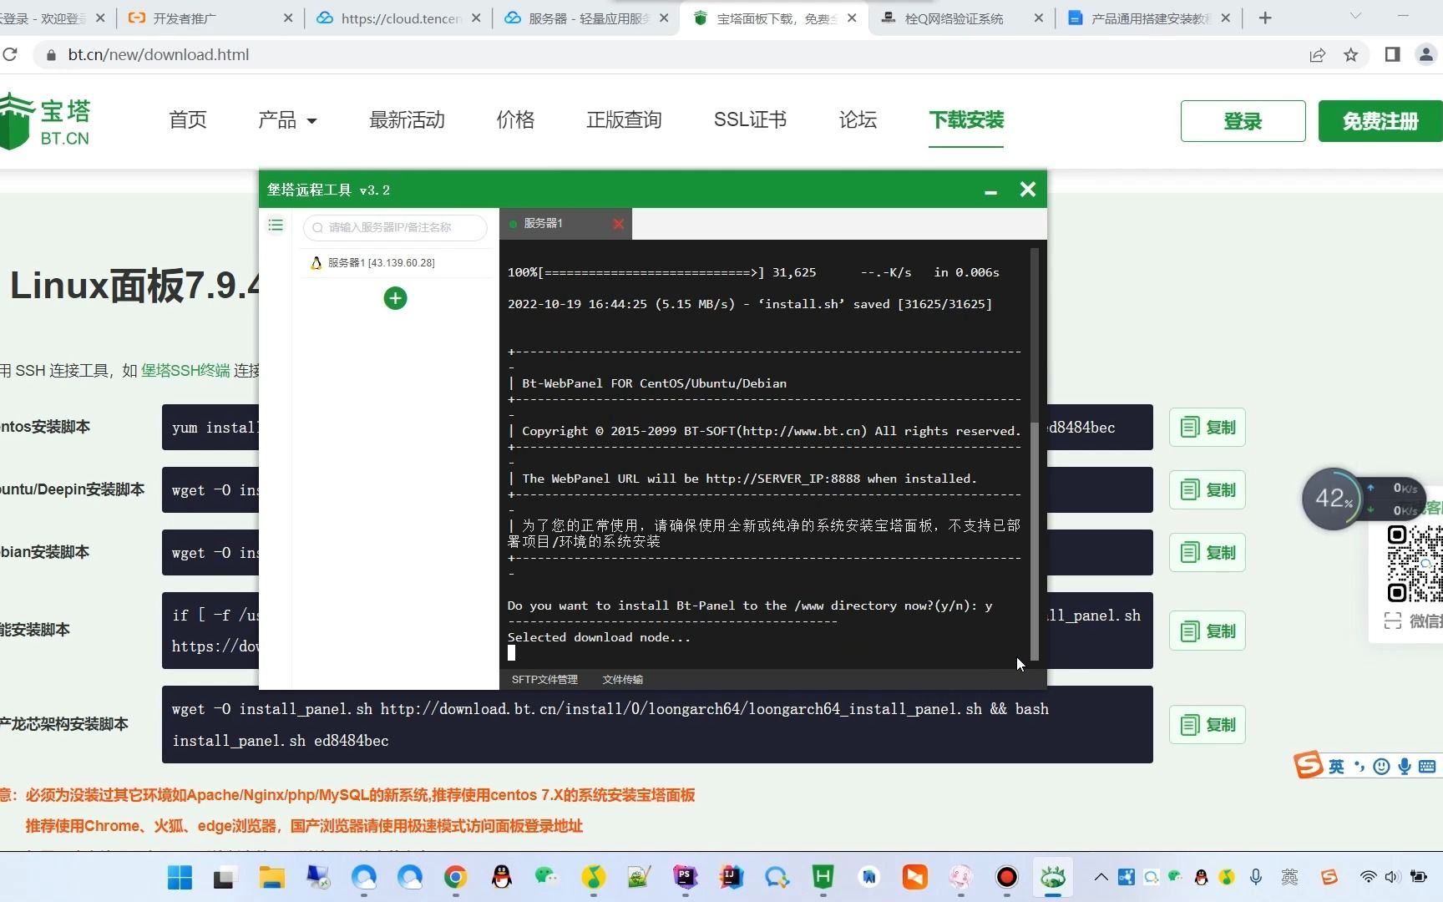This screenshot has height=902, width=1443.
Task: Launch QQ Music from the system tray
Action: 1226,878
